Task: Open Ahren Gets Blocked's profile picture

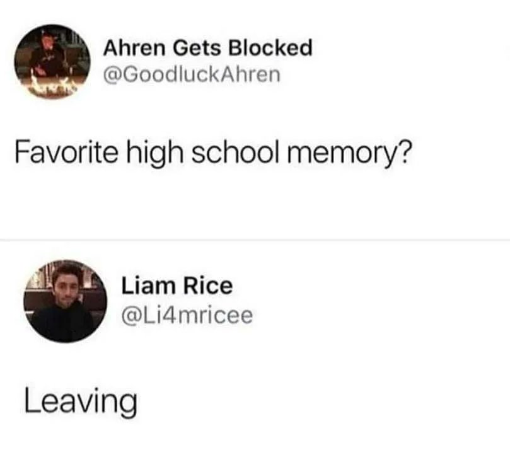Action: pos(52,61)
